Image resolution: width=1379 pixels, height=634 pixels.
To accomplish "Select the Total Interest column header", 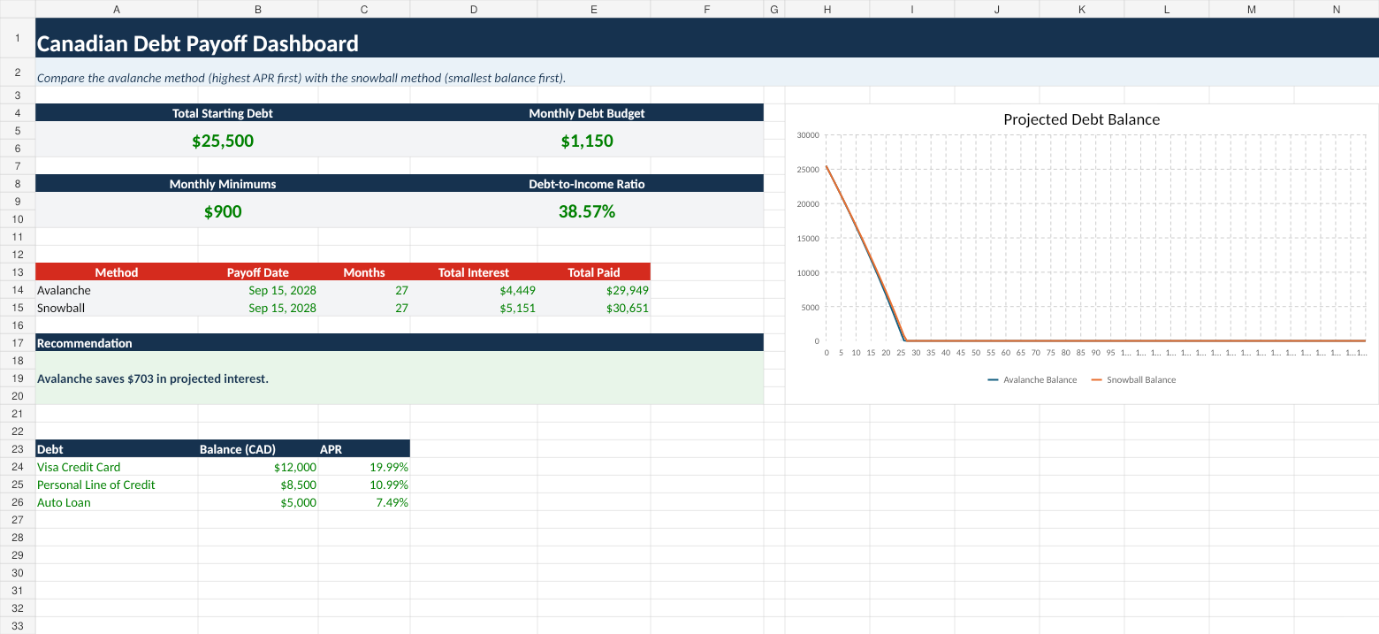I will [474, 272].
